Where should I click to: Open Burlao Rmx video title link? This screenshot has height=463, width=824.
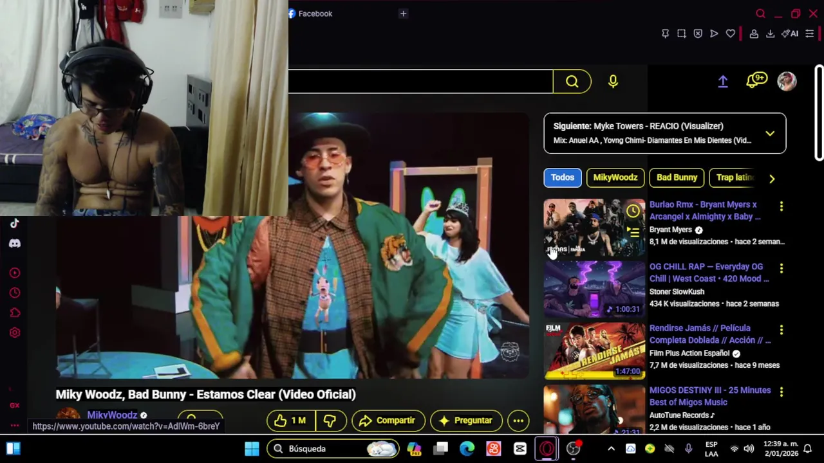coord(705,211)
